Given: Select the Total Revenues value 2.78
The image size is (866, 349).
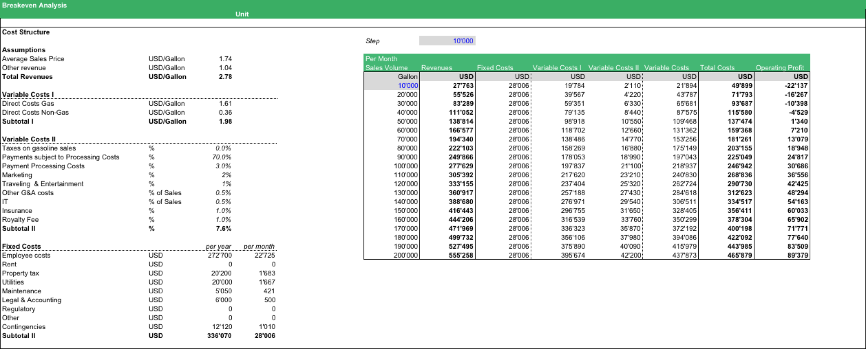Looking at the screenshot, I should [x=225, y=77].
